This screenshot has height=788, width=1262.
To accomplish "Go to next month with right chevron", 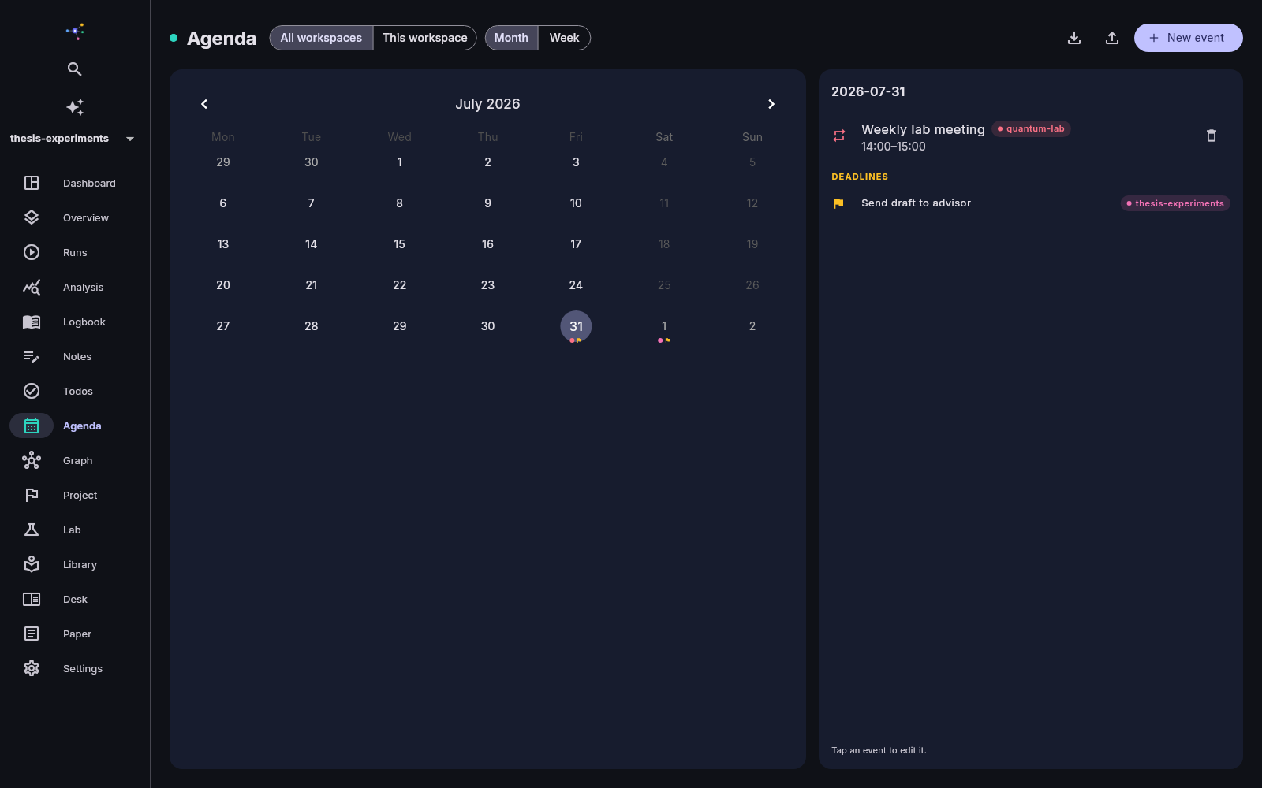I will click(x=771, y=104).
